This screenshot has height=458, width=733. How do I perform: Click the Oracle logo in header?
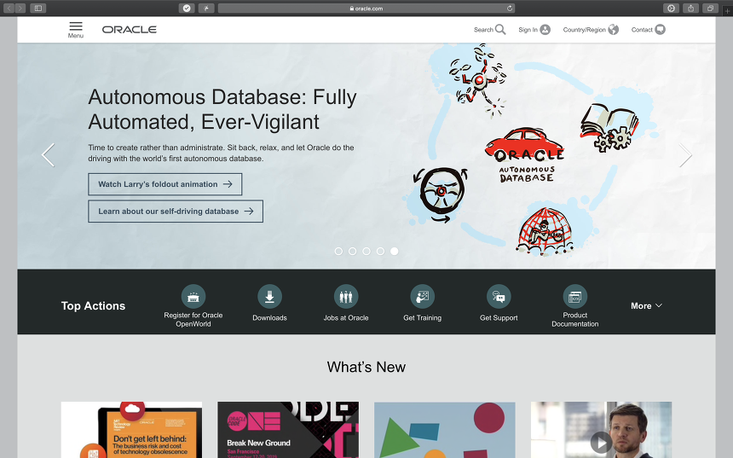(130, 30)
